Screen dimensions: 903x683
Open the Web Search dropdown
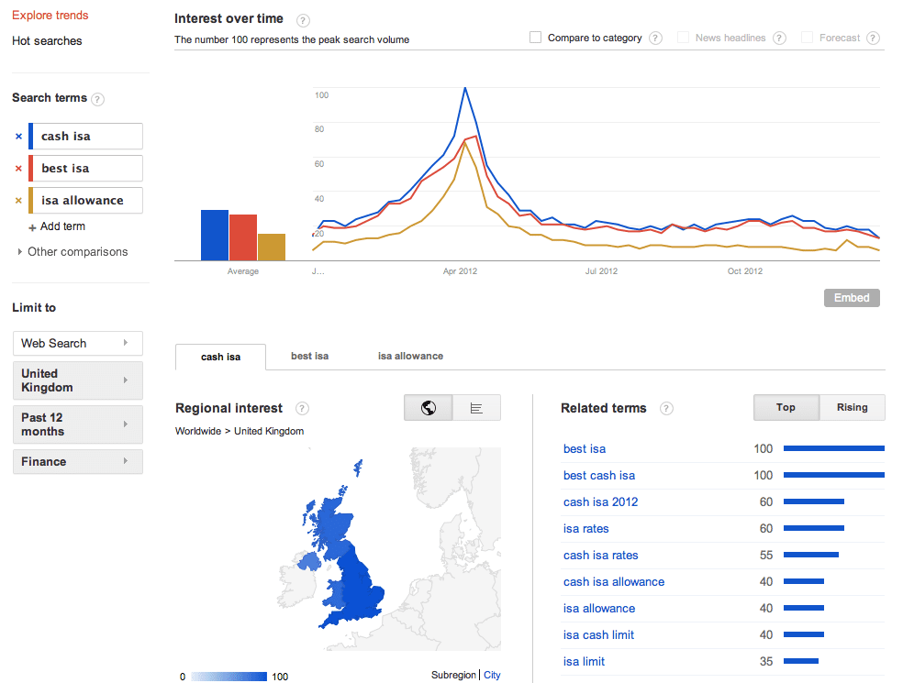click(78, 344)
